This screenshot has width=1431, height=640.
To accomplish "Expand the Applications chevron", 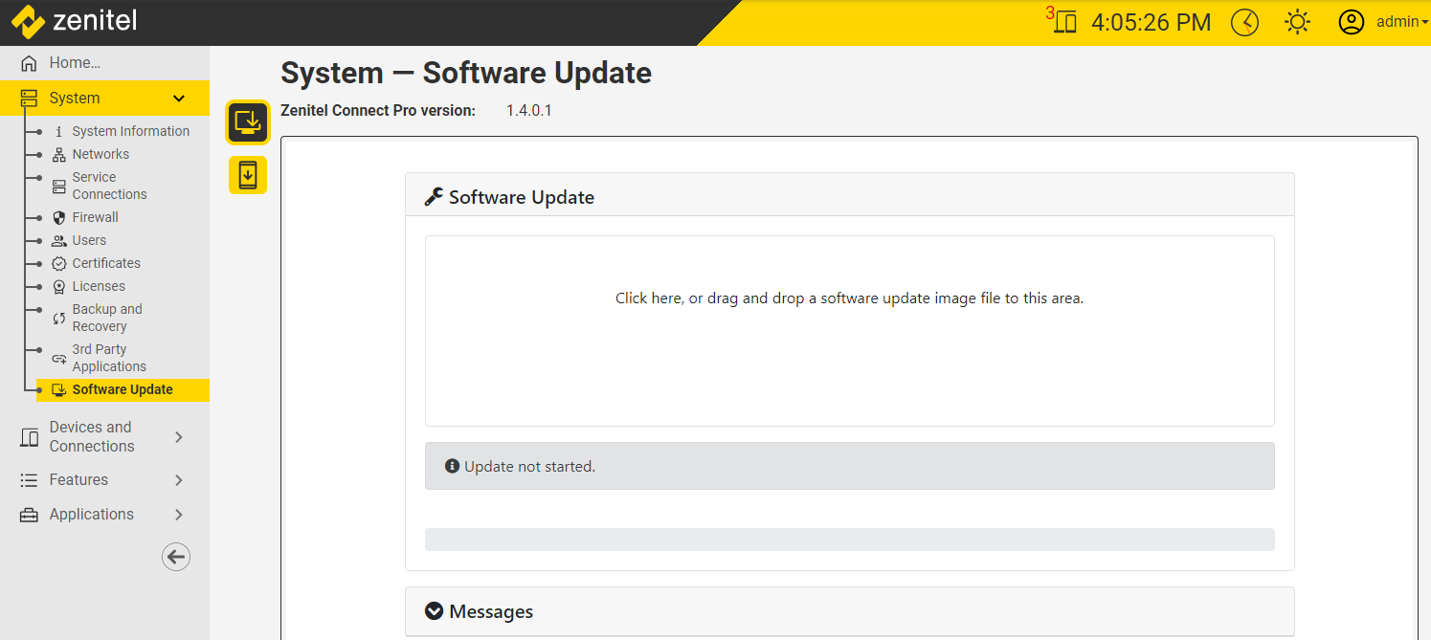I will (179, 515).
